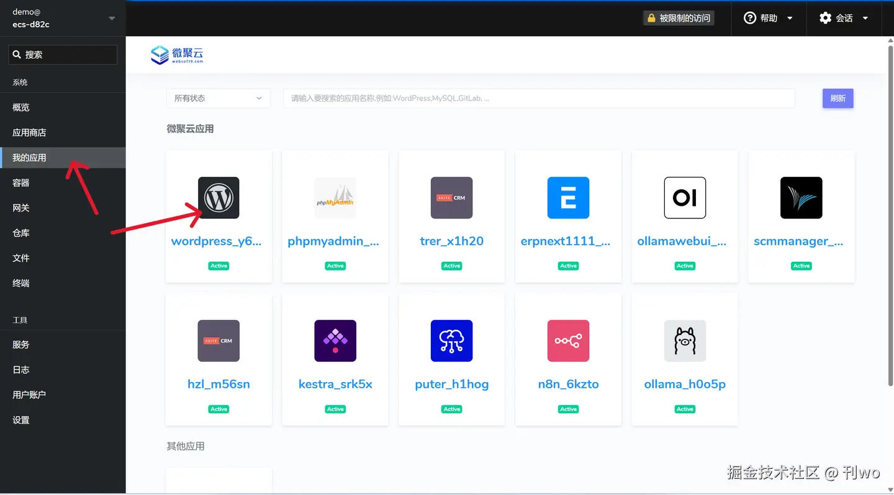Expand the 会话 menu arrow
Viewport: 894px width, 495px height.
(x=865, y=18)
